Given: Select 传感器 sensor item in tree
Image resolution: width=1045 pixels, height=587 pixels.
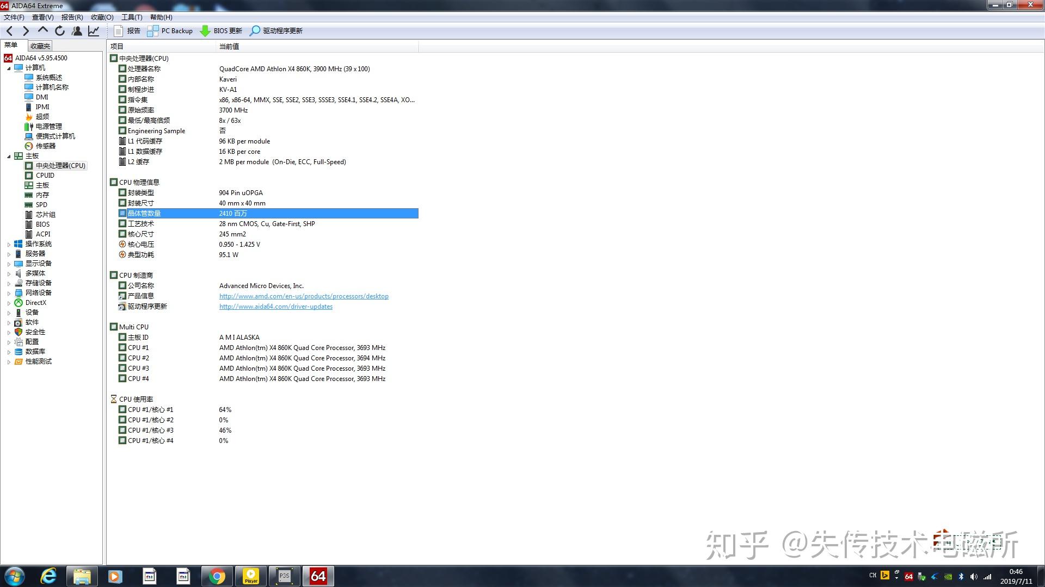Looking at the screenshot, I should 45,146.
